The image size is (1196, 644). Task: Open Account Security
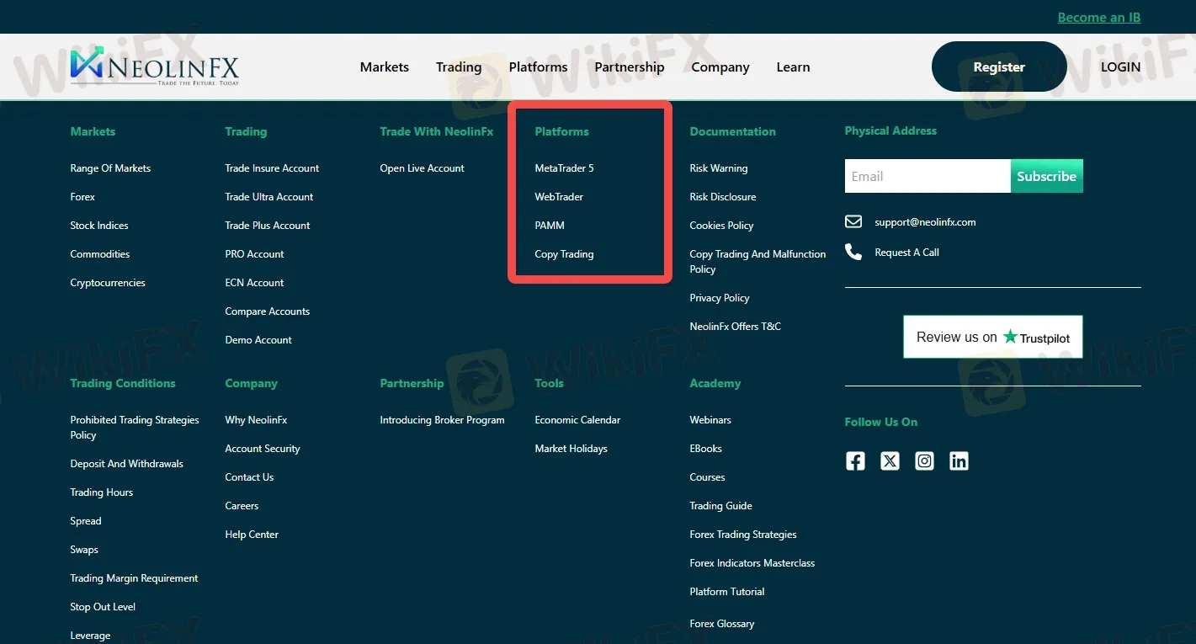pyautogui.click(x=263, y=449)
